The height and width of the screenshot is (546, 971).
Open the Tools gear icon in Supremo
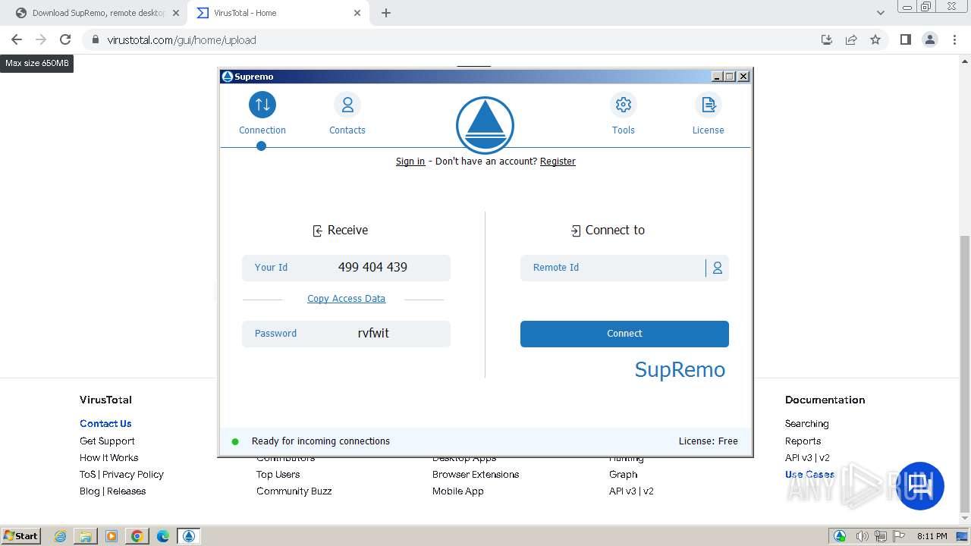pos(624,105)
